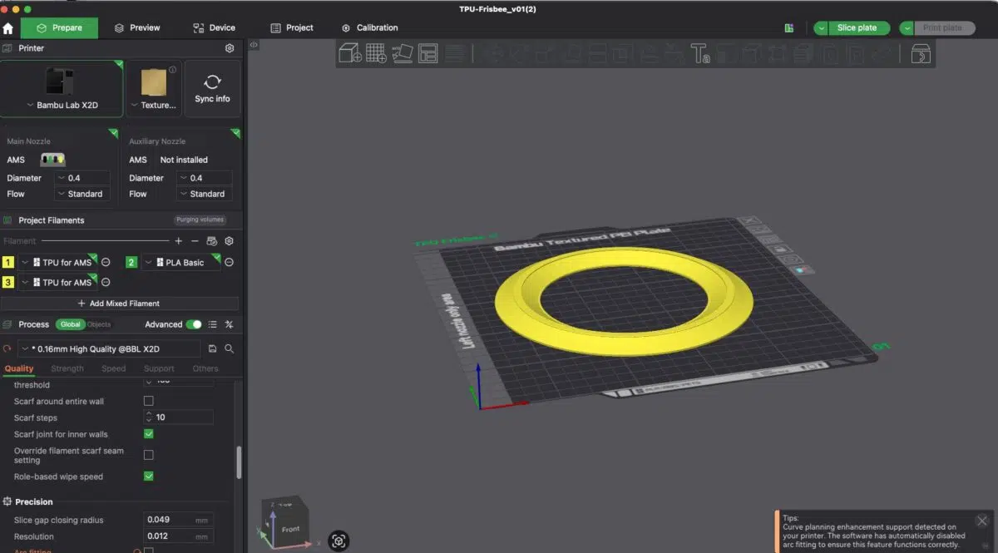Open the Strength settings tab
The image size is (998, 553).
pos(67,368)
